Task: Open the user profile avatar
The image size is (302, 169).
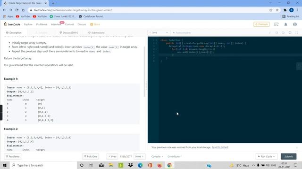Action: [x=295, y=24]
